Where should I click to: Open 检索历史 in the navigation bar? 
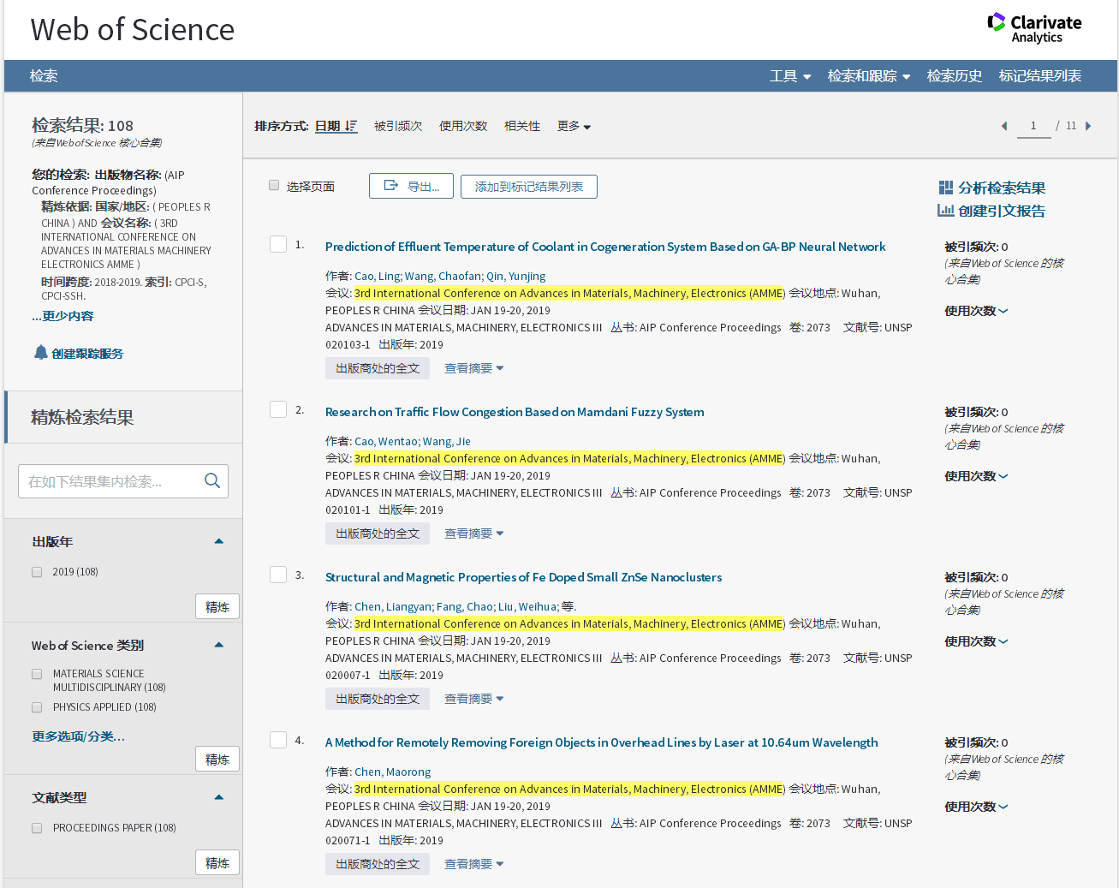(x=954, y=76)
